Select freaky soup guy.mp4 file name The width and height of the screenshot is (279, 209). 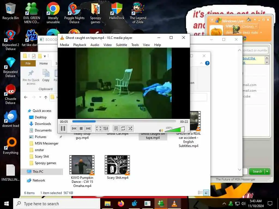pos(82,136)
